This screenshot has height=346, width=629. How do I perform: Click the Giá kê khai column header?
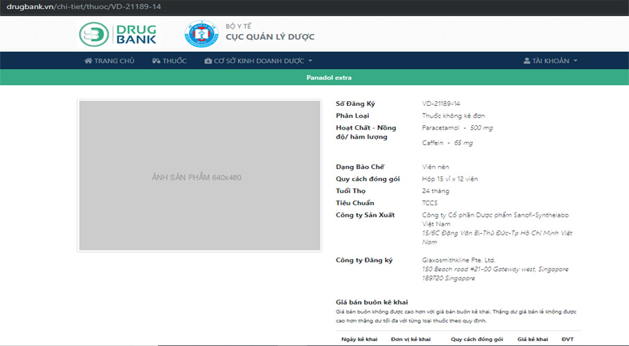(x=533, y=339)
